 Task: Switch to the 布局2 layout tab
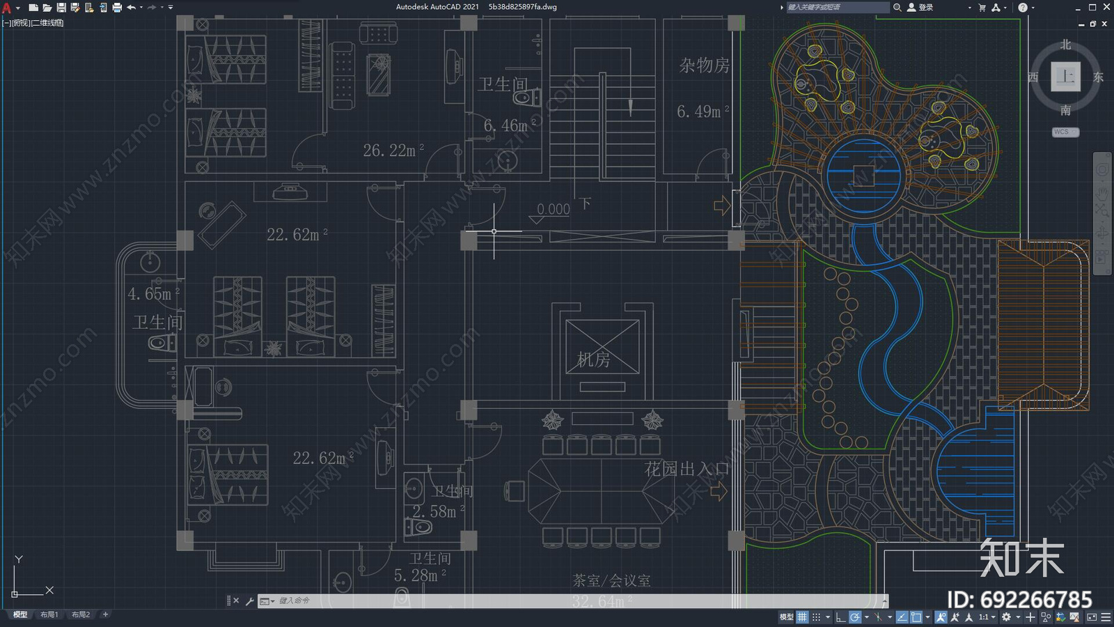click(x=81, y=614)
